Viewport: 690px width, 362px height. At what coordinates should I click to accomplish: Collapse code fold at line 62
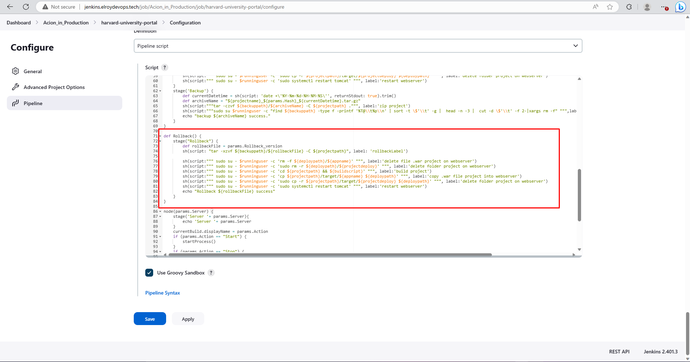click(160, 91)
